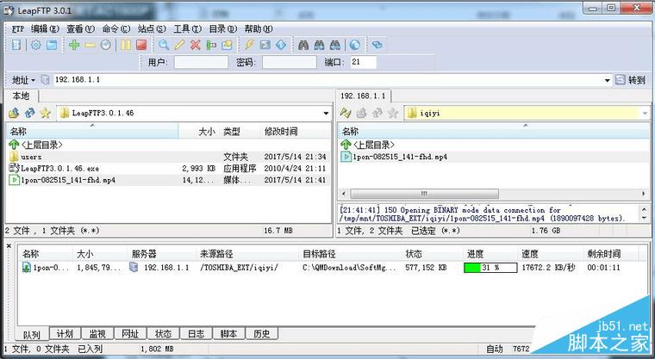Open the 查看(V) menu
This screenshot has height=359, width=655.
81,28
